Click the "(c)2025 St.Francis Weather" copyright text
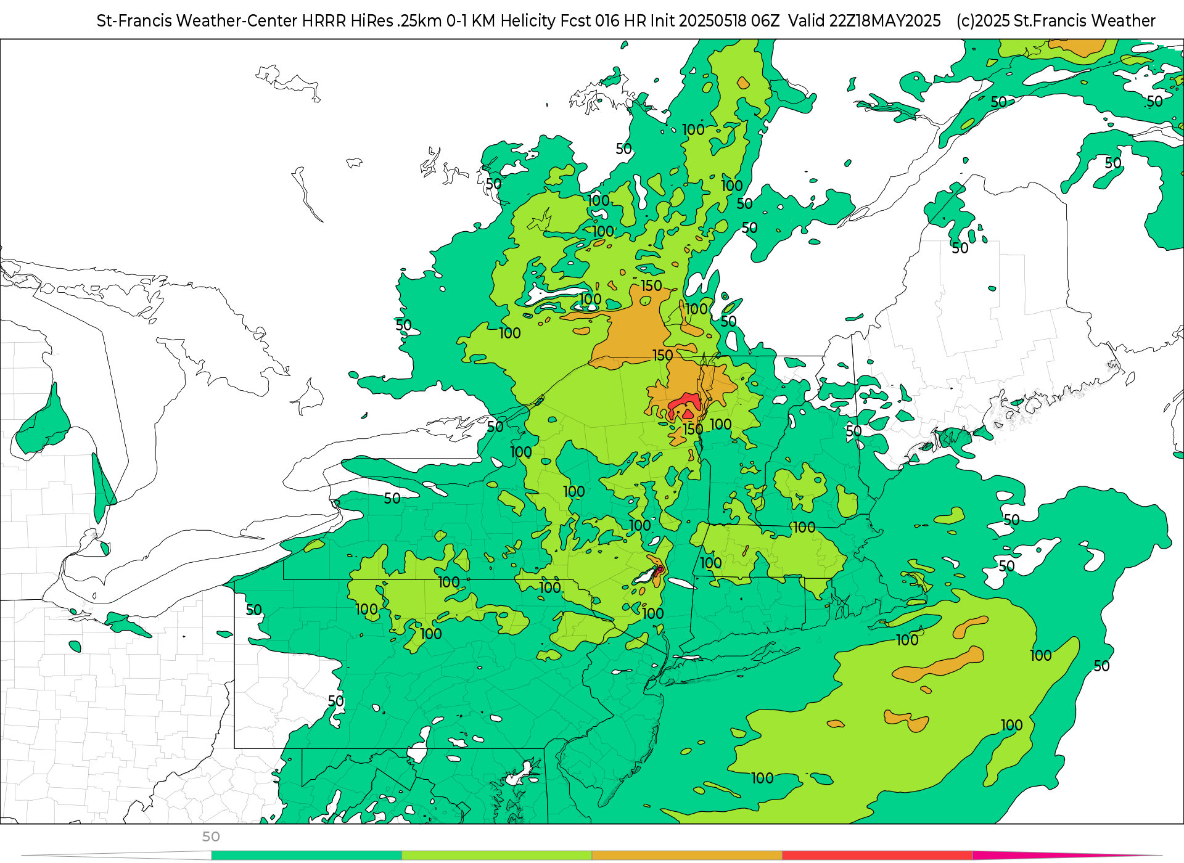Viewport: 1184px width, 863px height. pyautogui.click(x=1056, y=21)
